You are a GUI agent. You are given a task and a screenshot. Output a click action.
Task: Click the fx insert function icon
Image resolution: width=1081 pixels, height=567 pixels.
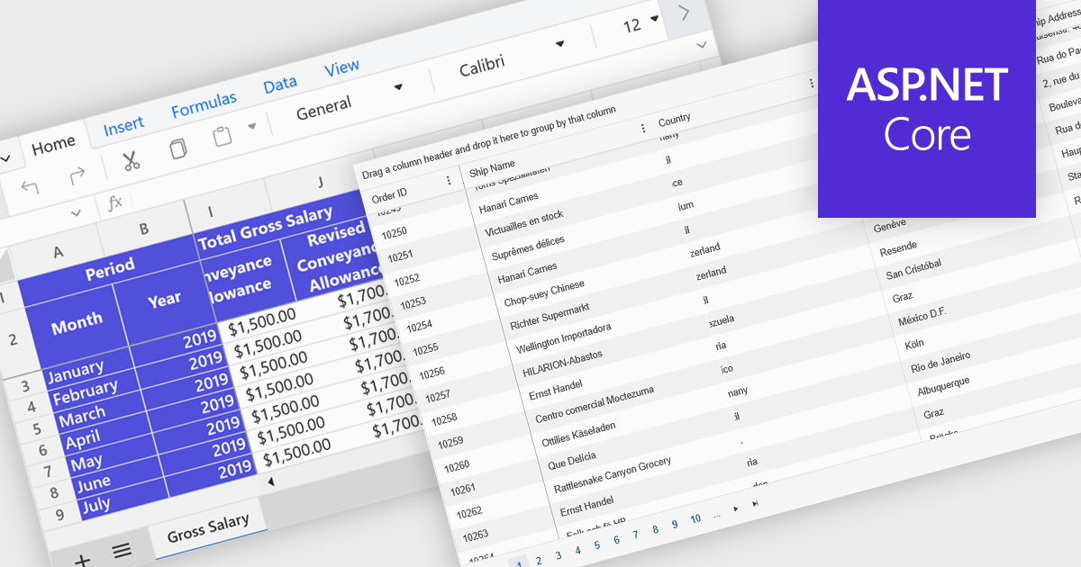click(117, 205)
